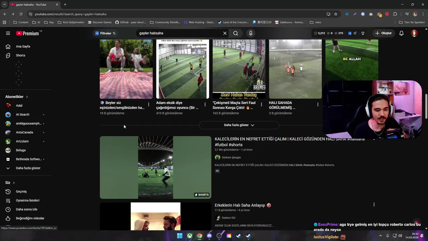Open the Windows Start menu
Viewport: 428px width, 241px height.
(x=180, y=236)
